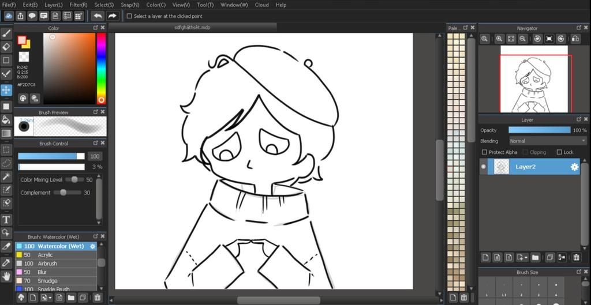
Task: Open the Blending mode Normal dropdown
Action: [548, 141]
